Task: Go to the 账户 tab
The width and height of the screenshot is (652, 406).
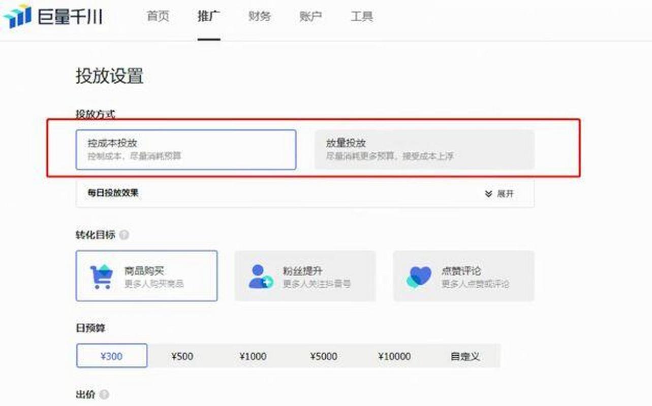Action: click(311, 16)
